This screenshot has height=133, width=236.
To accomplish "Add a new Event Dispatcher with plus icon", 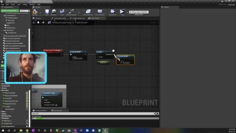I will (x=27, y=126).
